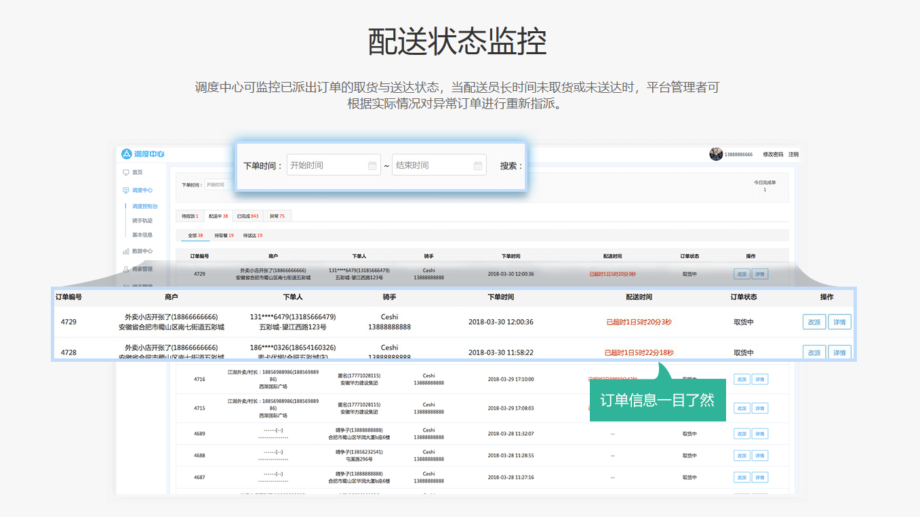Select 基本信息 in the sidebar

tap(142, 235)
